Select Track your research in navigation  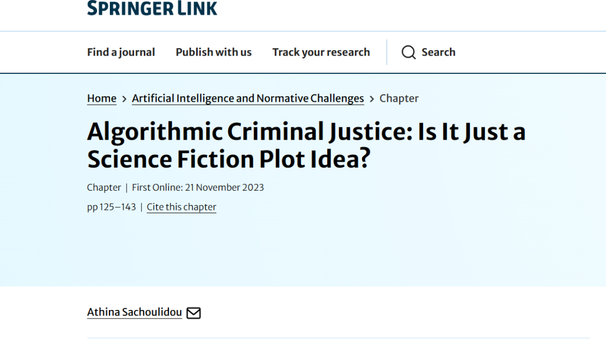tap(321, 52)
